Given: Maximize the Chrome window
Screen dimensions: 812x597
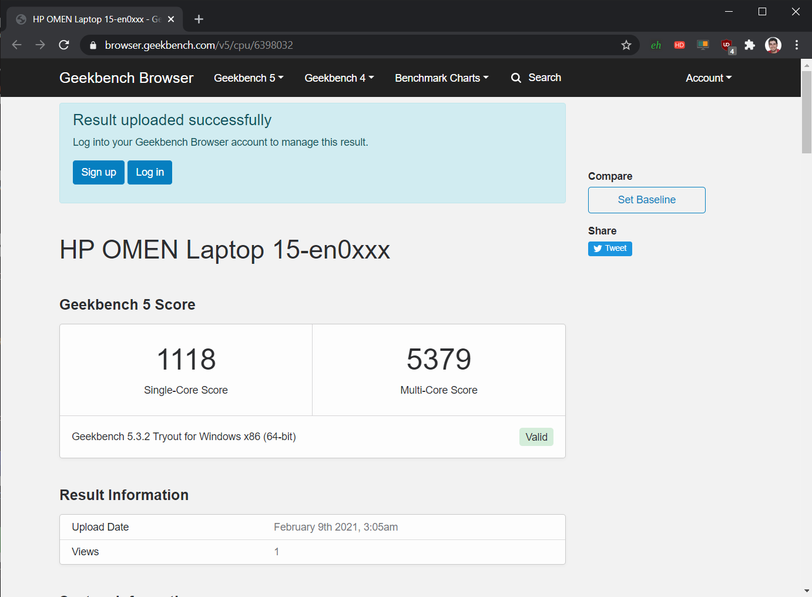Looking at the screenshot, I should pos(762,12).
